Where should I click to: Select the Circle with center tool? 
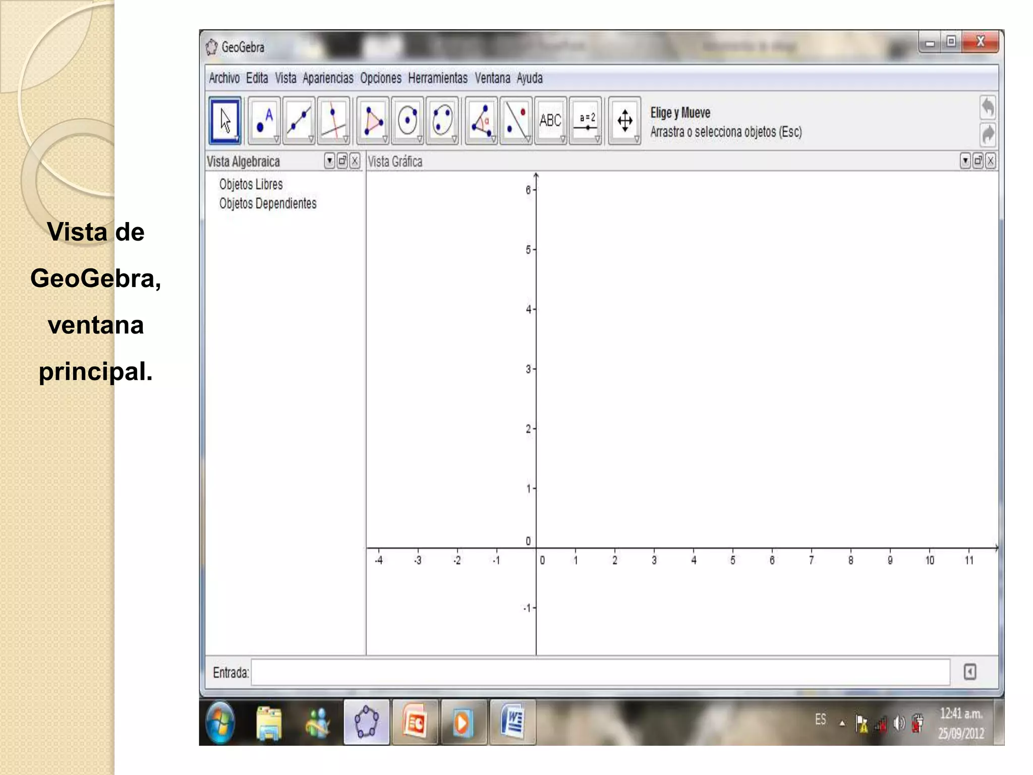[408, 121]
